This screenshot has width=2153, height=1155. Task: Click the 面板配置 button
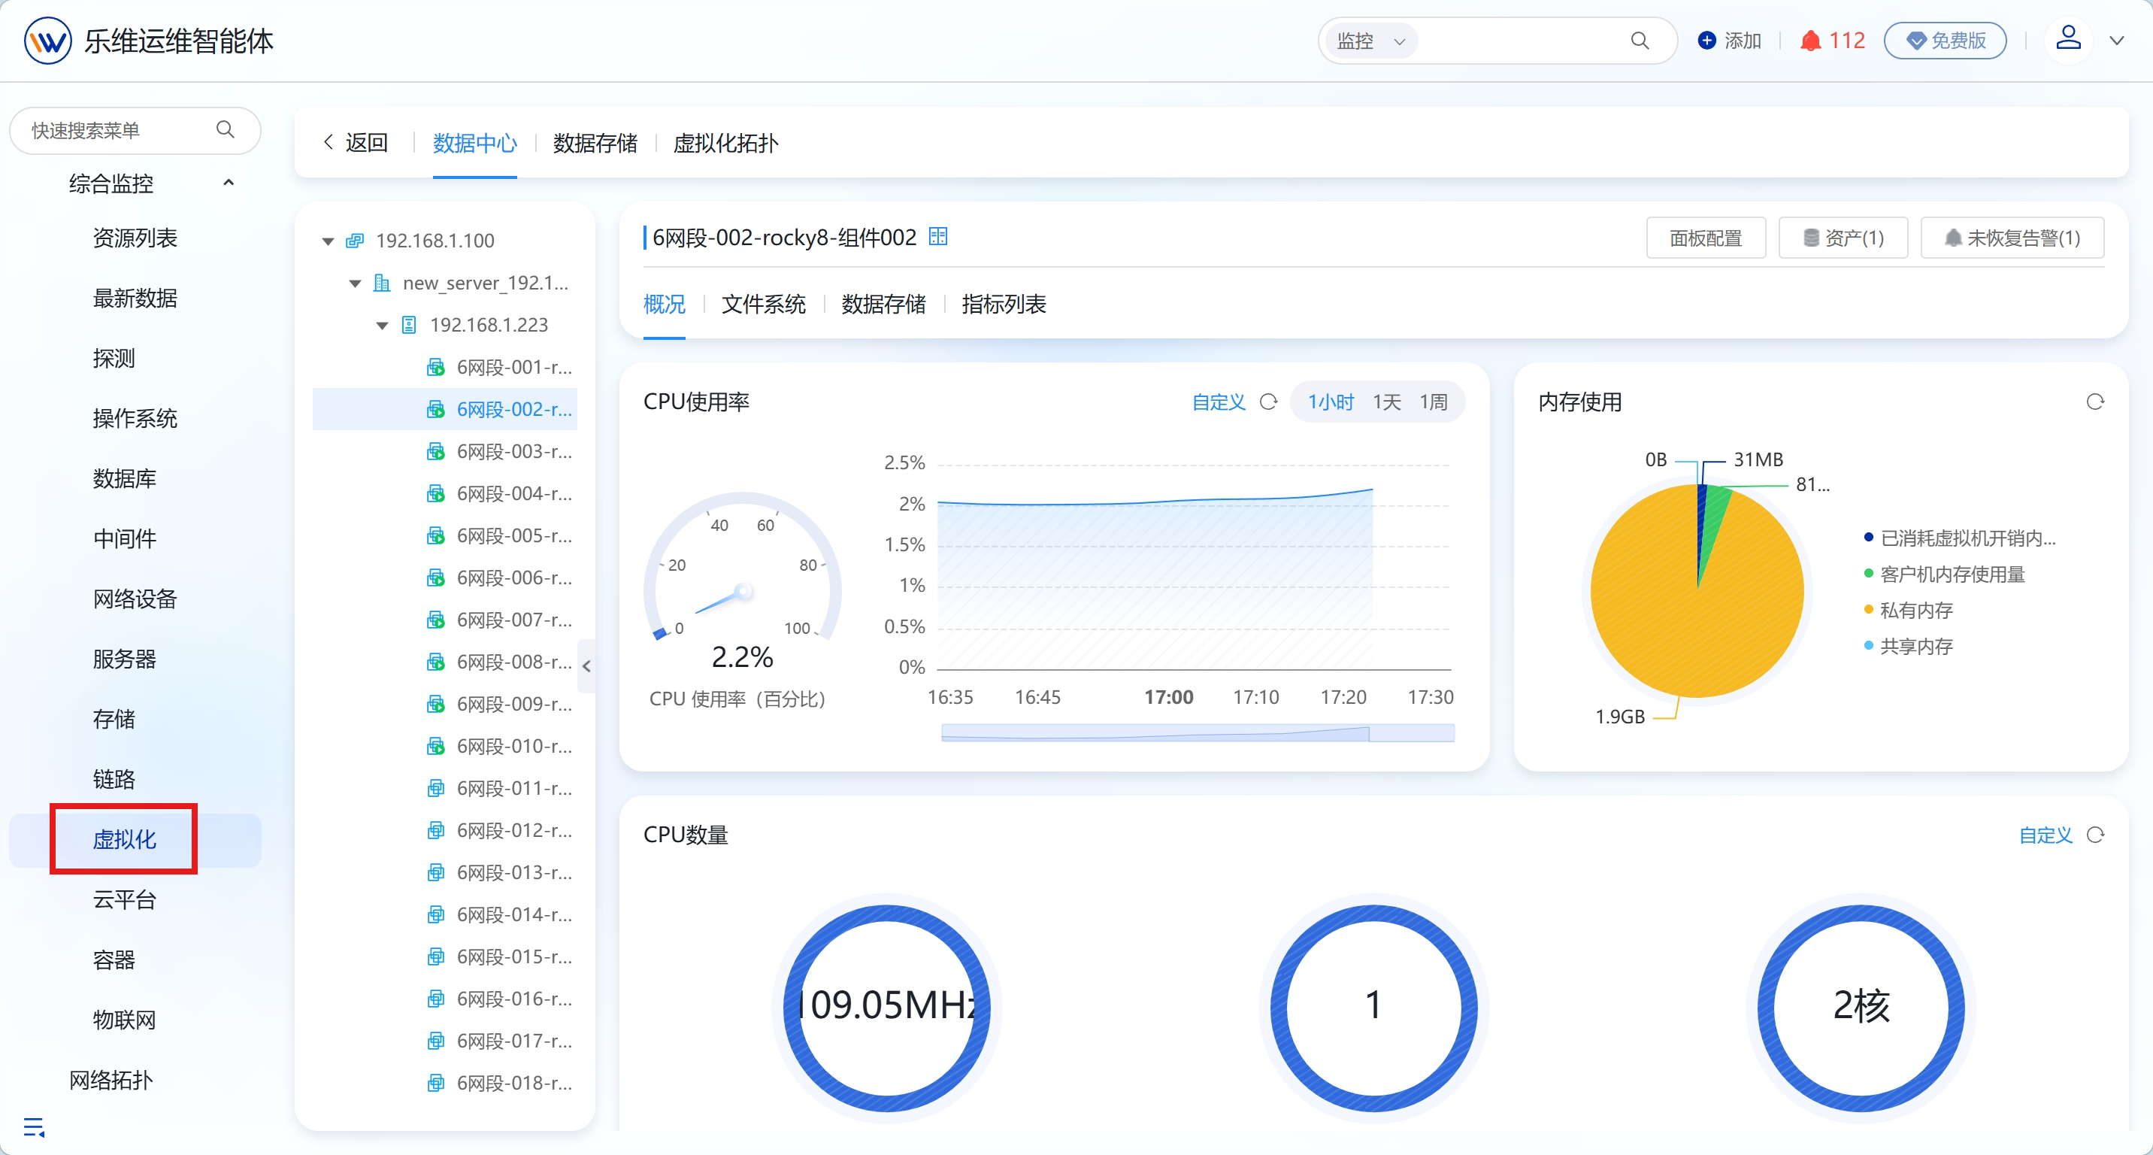pos(1705,238)
